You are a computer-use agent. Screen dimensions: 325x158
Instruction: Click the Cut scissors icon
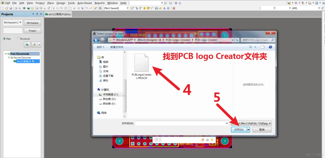(x=54, y=8)
